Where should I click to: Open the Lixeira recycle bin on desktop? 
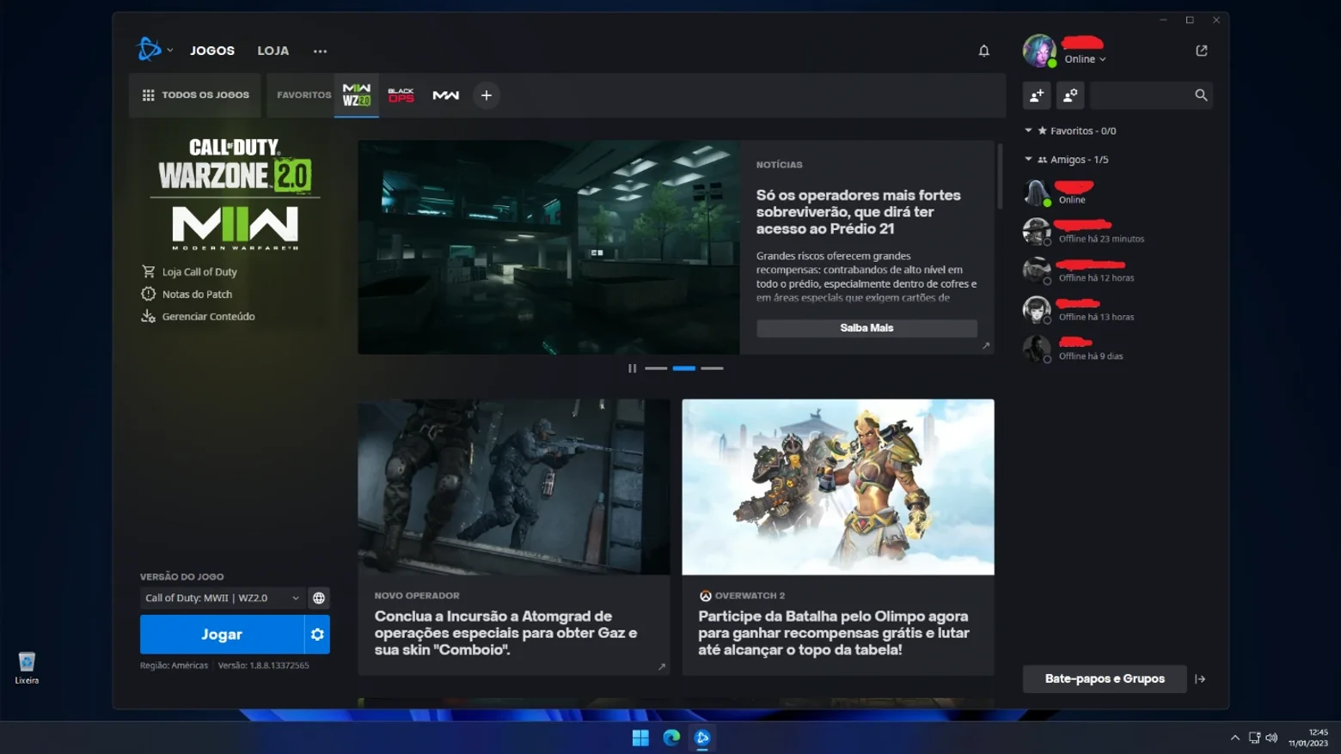point(27,667)
